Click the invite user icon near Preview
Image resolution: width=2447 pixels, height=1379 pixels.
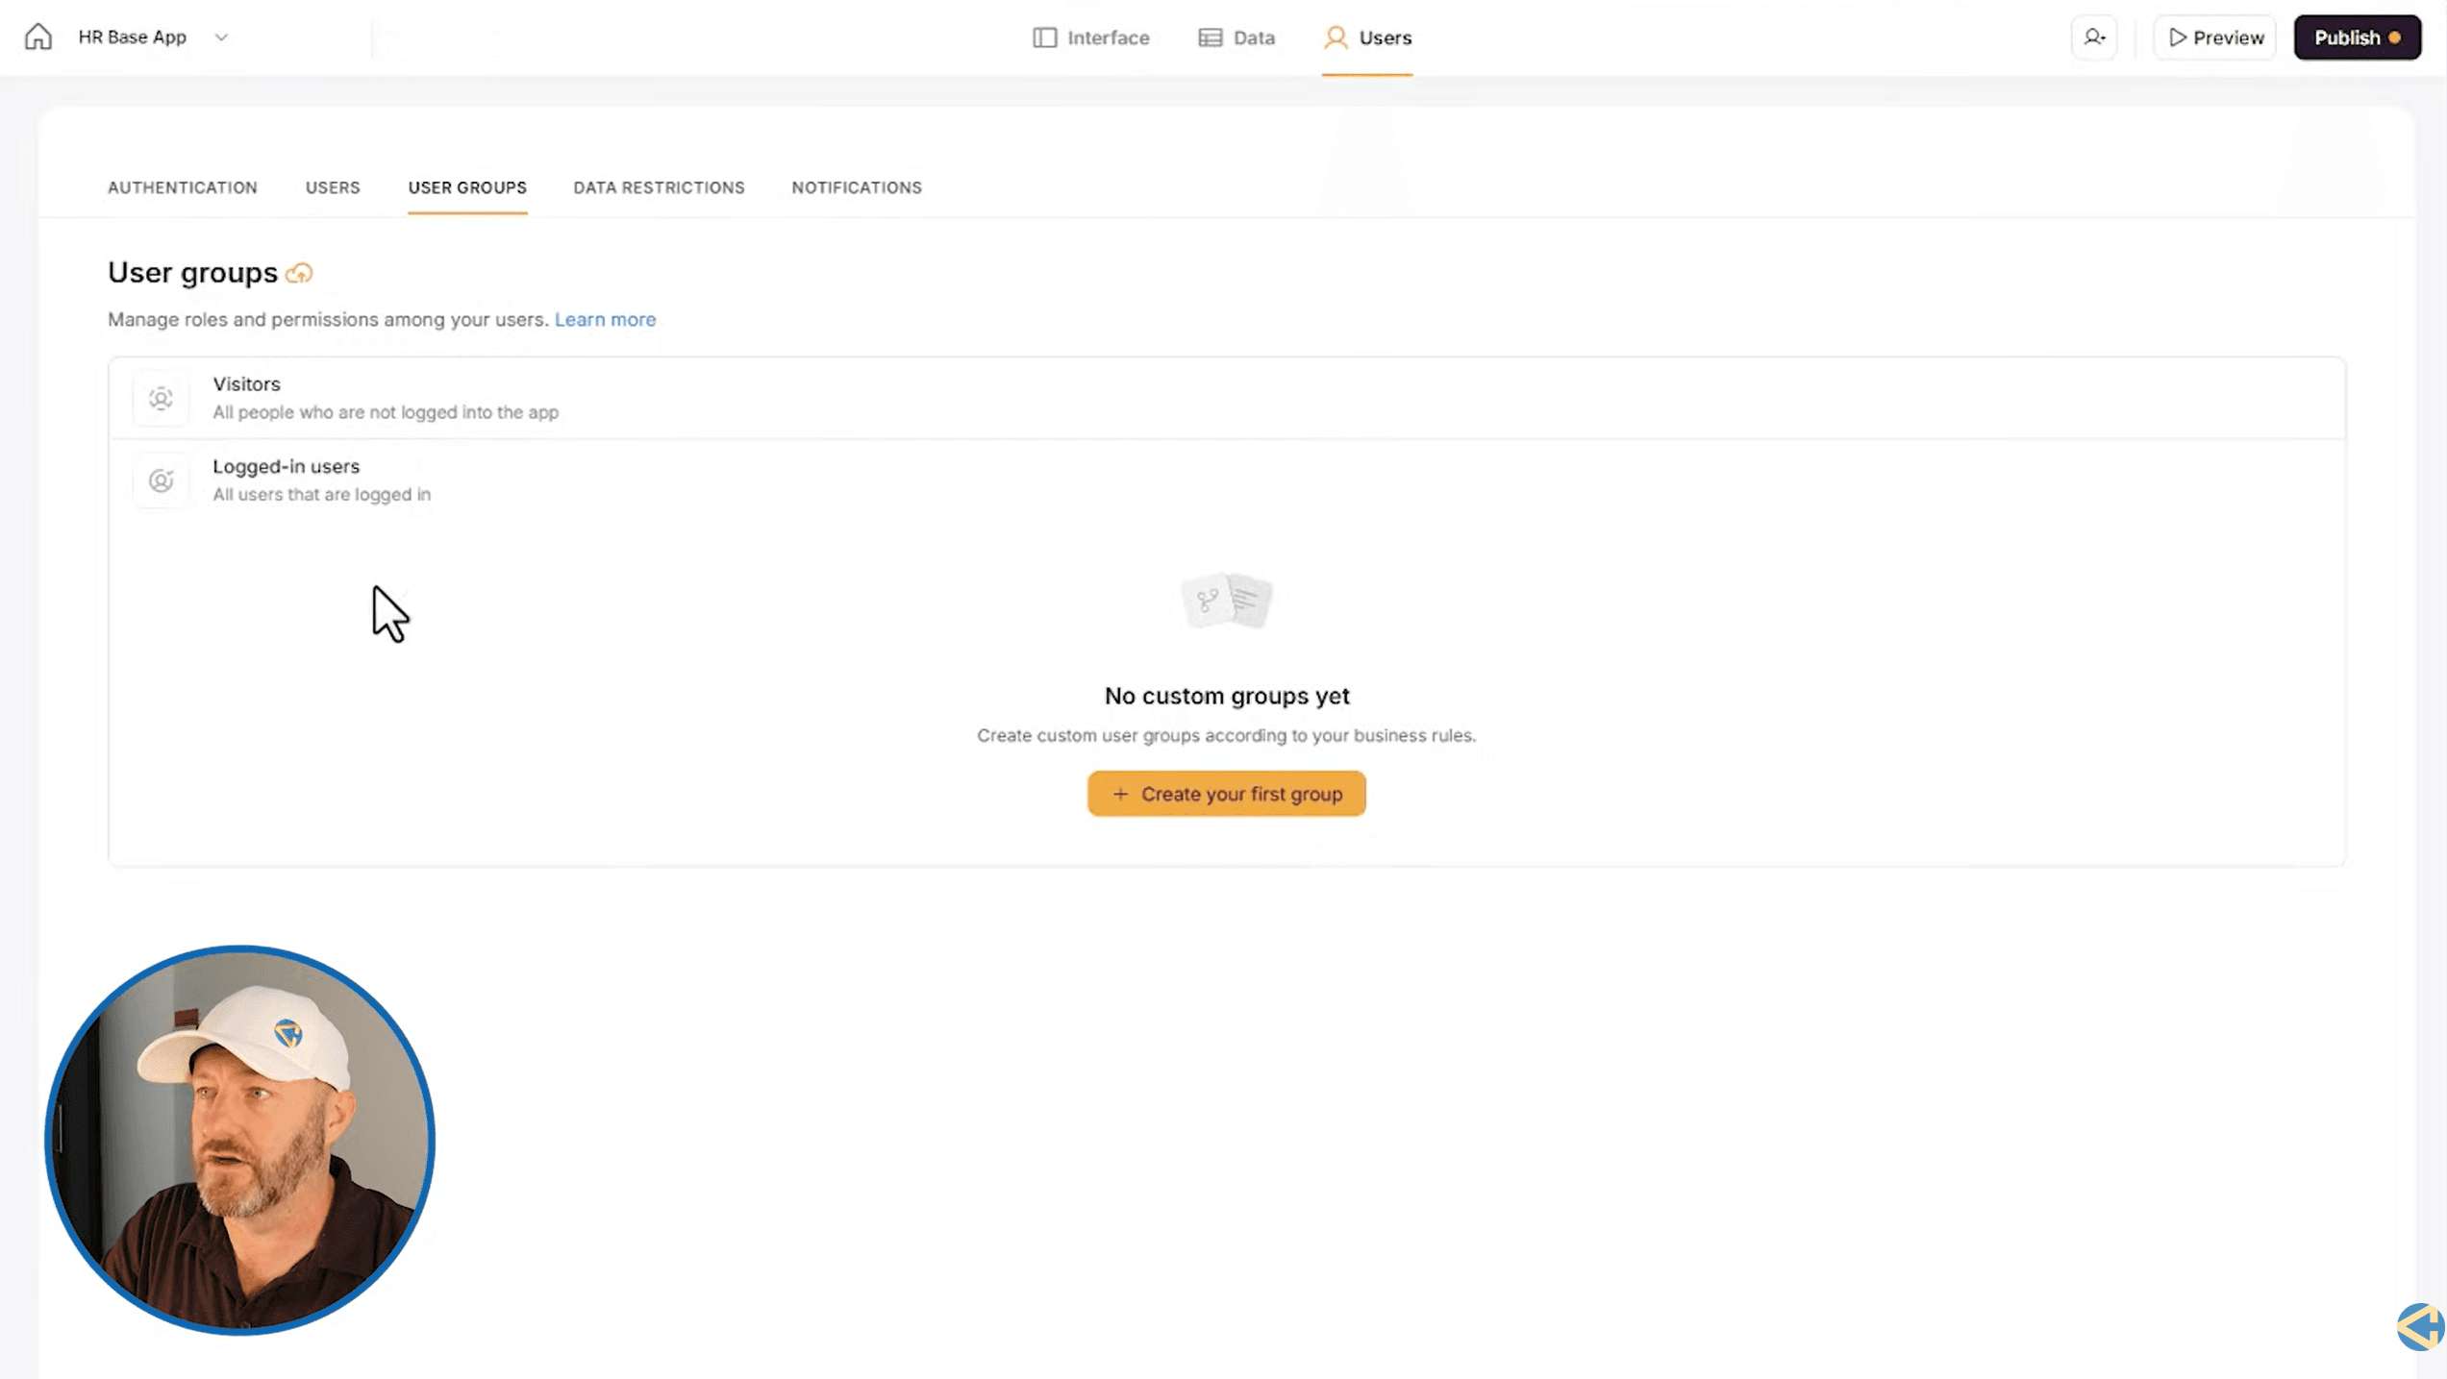(x=2093, y=37)
